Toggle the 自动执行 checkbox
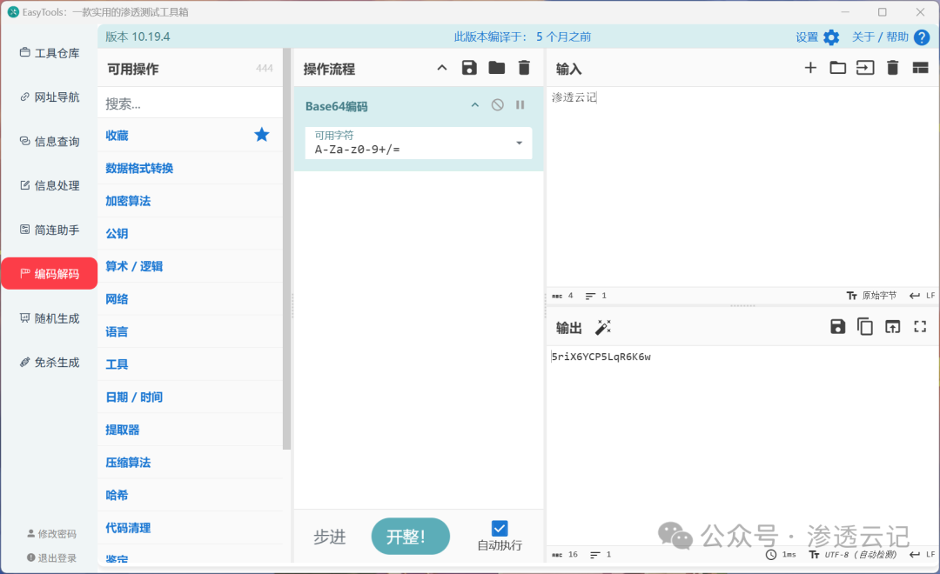Image resolution: width=940 pixels, height=574 pixels. coord(500,528)
